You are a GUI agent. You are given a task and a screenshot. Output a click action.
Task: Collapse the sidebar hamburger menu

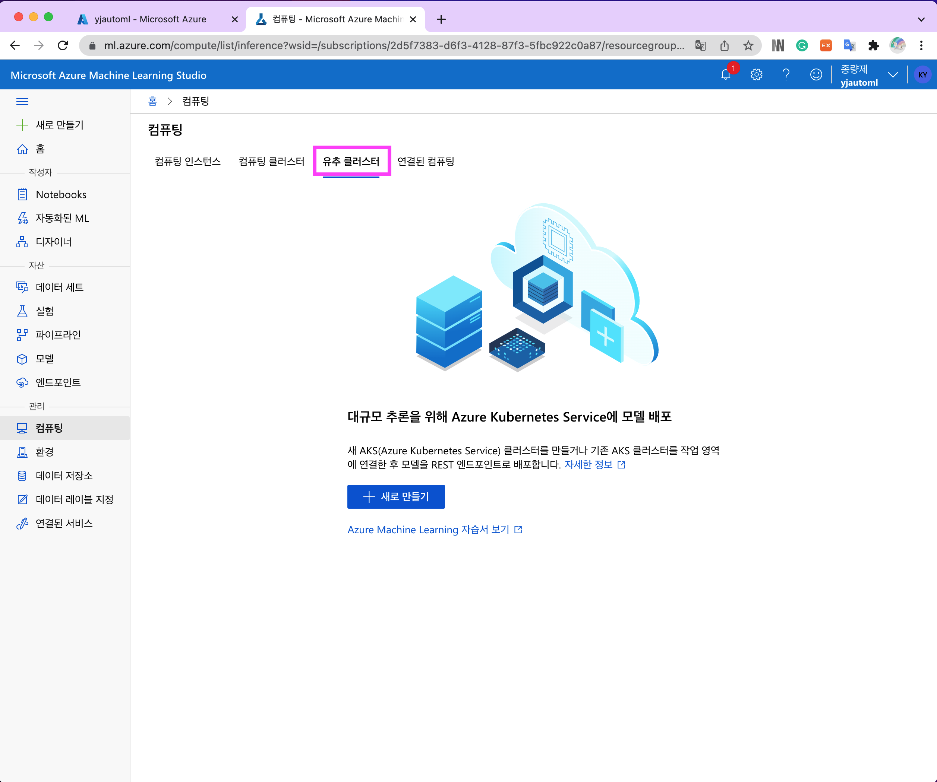(x=22, y=102)
